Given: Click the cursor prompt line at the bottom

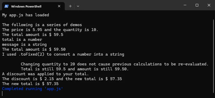Looking at the screenshot, I should tap(2, 94).
